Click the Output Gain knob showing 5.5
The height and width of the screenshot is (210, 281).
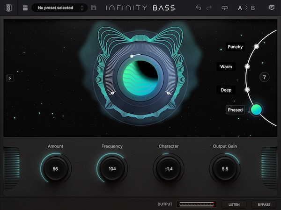pyautogui.click(x=225, y=169)
